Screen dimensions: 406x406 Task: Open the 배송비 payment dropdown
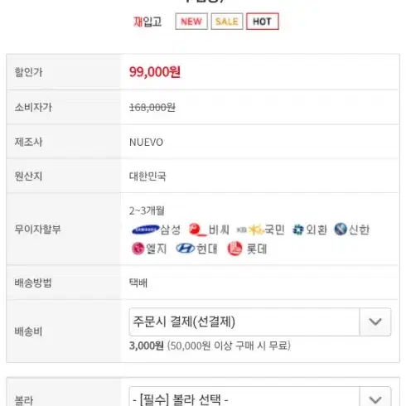click(260, 321)
